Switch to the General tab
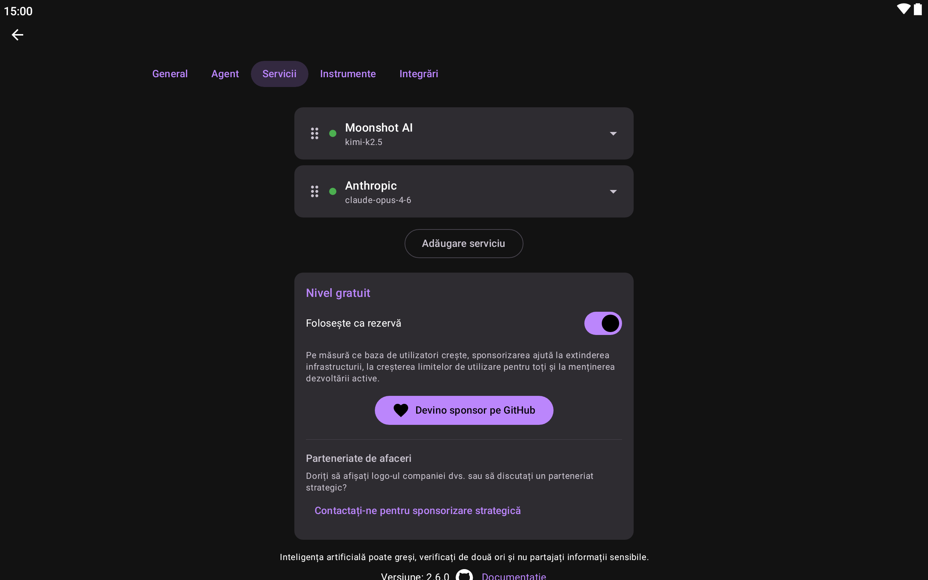Image resolution: width=928 pixels, height=580 pixels. [x=170, y=74]
